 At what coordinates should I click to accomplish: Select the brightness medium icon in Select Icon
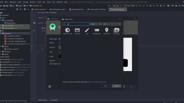coord(68,31)
